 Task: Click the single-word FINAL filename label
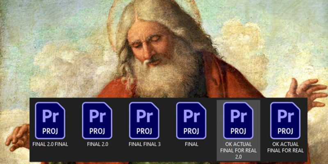(x=191, y=144)
